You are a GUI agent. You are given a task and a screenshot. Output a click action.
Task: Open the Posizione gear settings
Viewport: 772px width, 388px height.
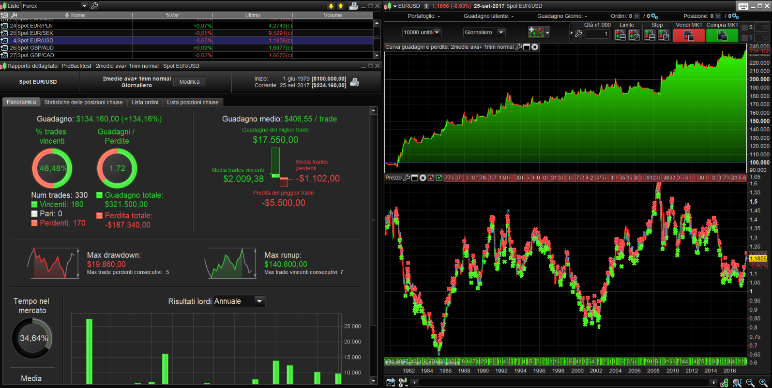coord(736,16)
